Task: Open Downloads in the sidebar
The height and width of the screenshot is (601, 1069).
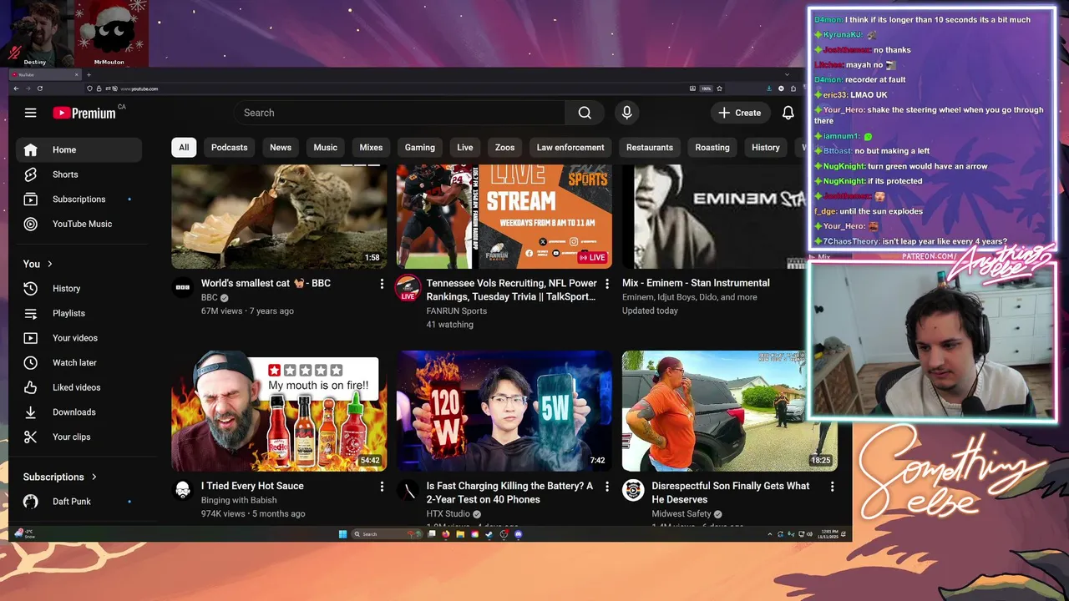Action: [79, 412]
